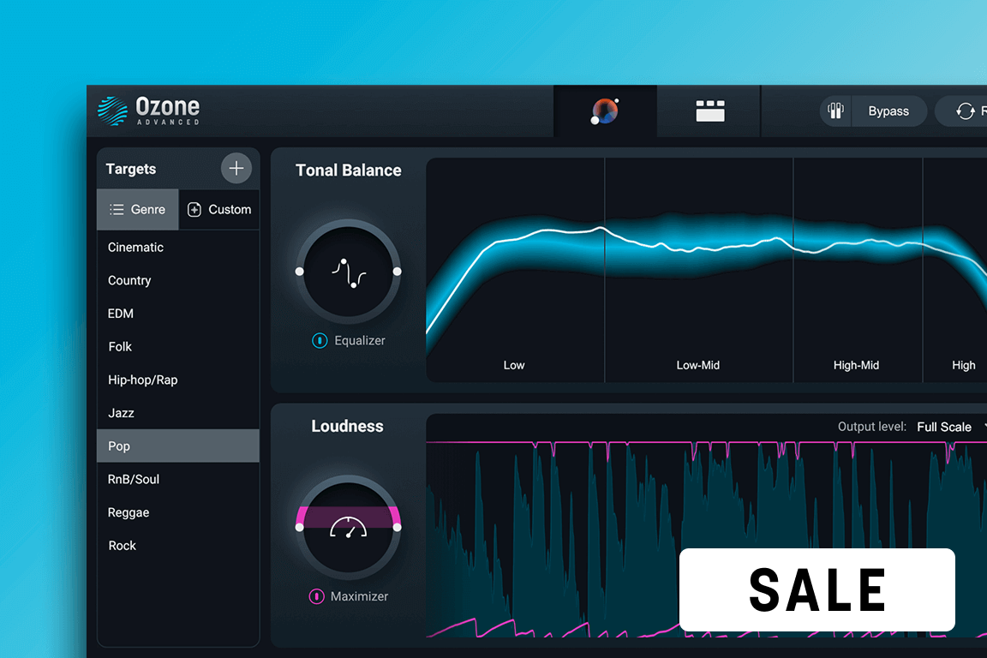Image resolution: width=987 pixels, height=658 pixels.
Task: Open the Master Assistant view icon
Action: (x=605, y=111)
